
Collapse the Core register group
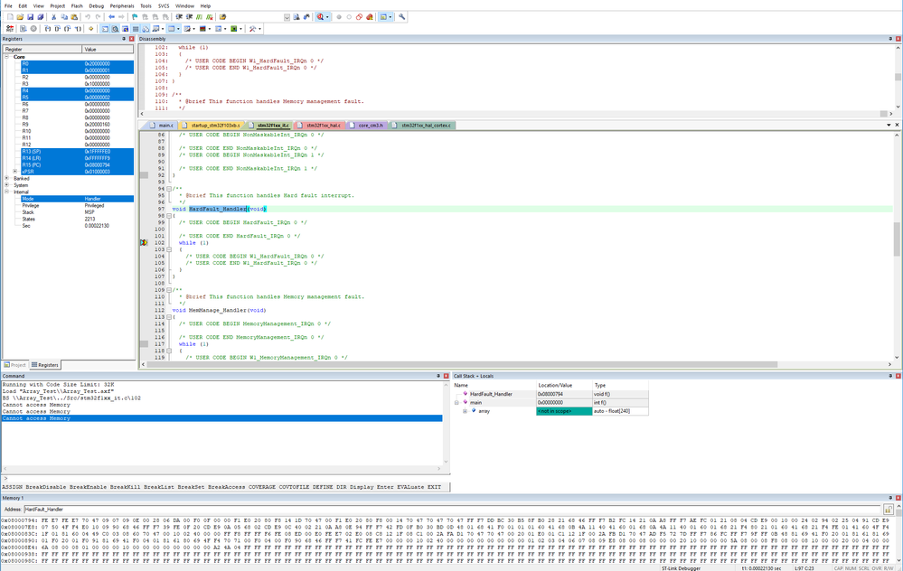click(x=7, y=57)
